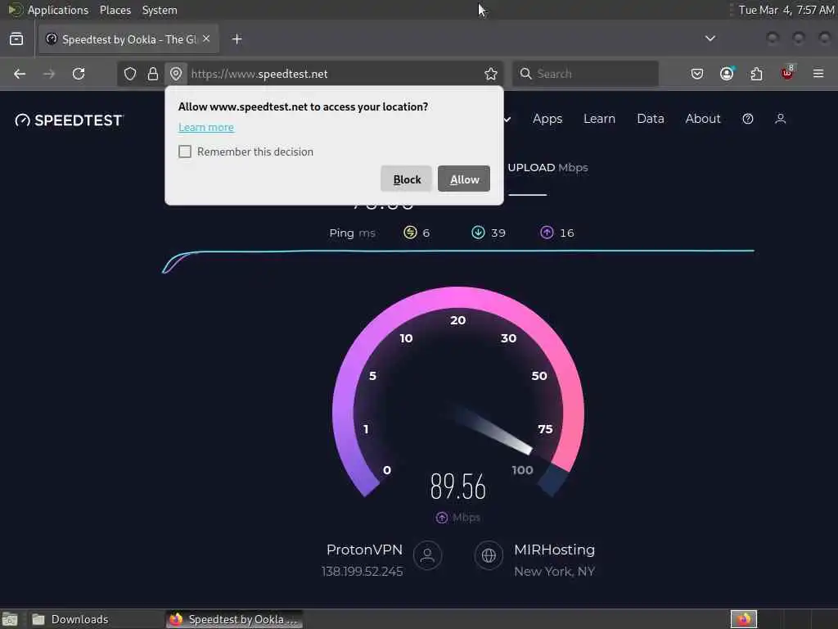
Task: Allow speedtest.net to access location
Action: 463,179
